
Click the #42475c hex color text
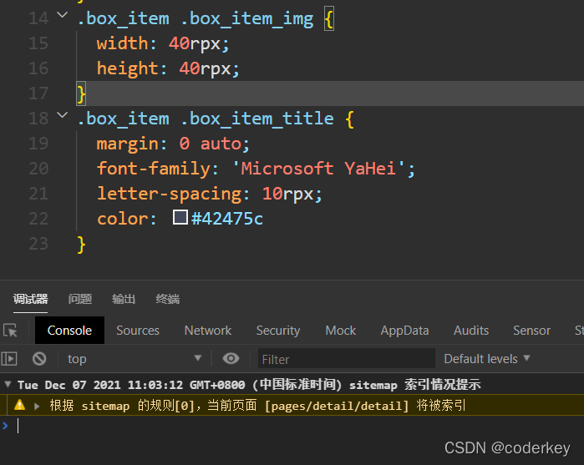(x=226, y=219)
